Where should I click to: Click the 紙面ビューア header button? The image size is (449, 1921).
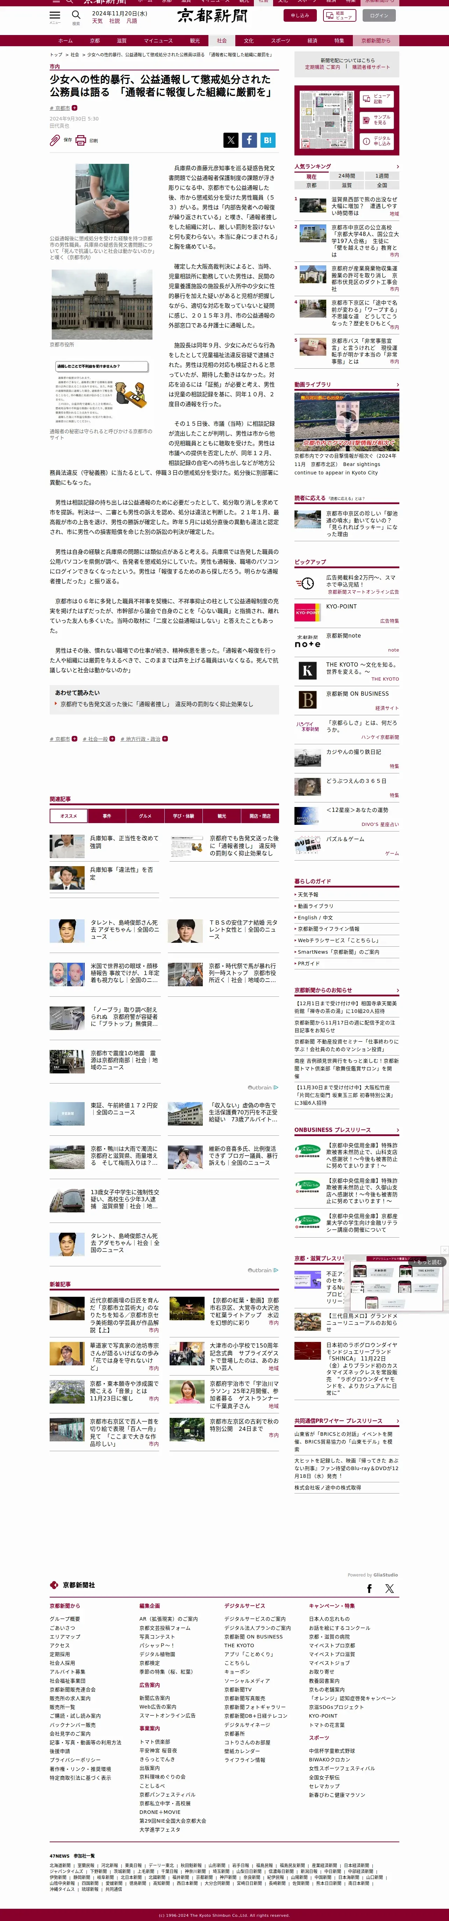(340, 15)
